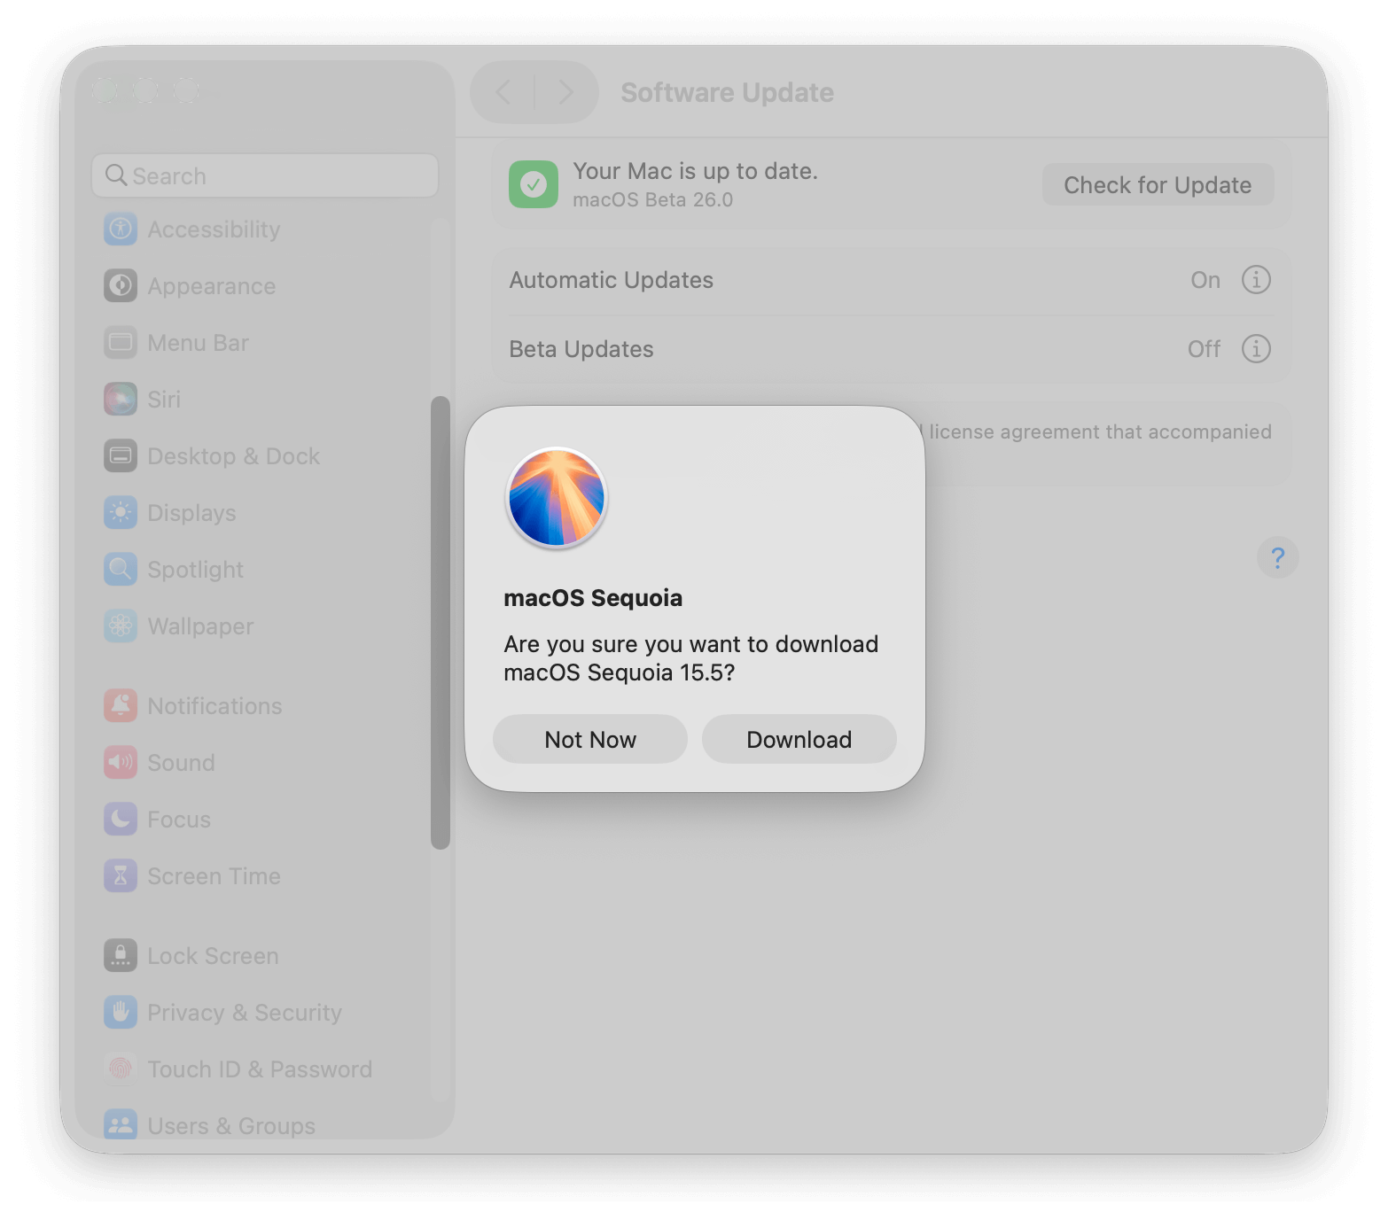This screenshot has width=1388, height=1228.
Task: Go back with the left chevron
Action: tap(503, 92)
